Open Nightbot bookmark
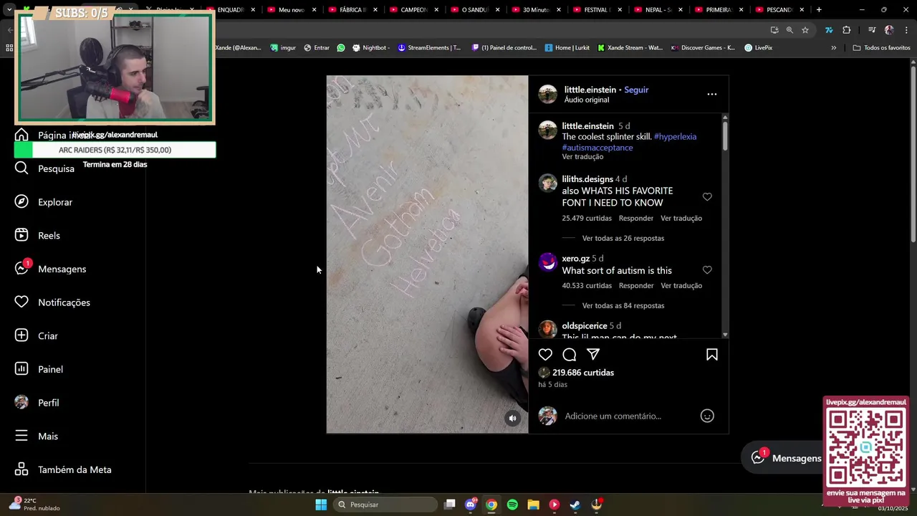 [x=370, y=48]
